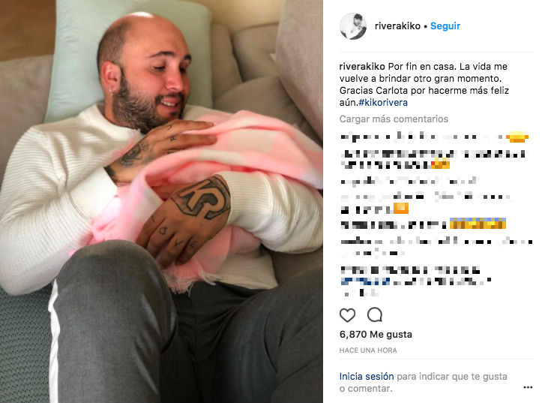Open riverakiko username in caption

[362, 67]
